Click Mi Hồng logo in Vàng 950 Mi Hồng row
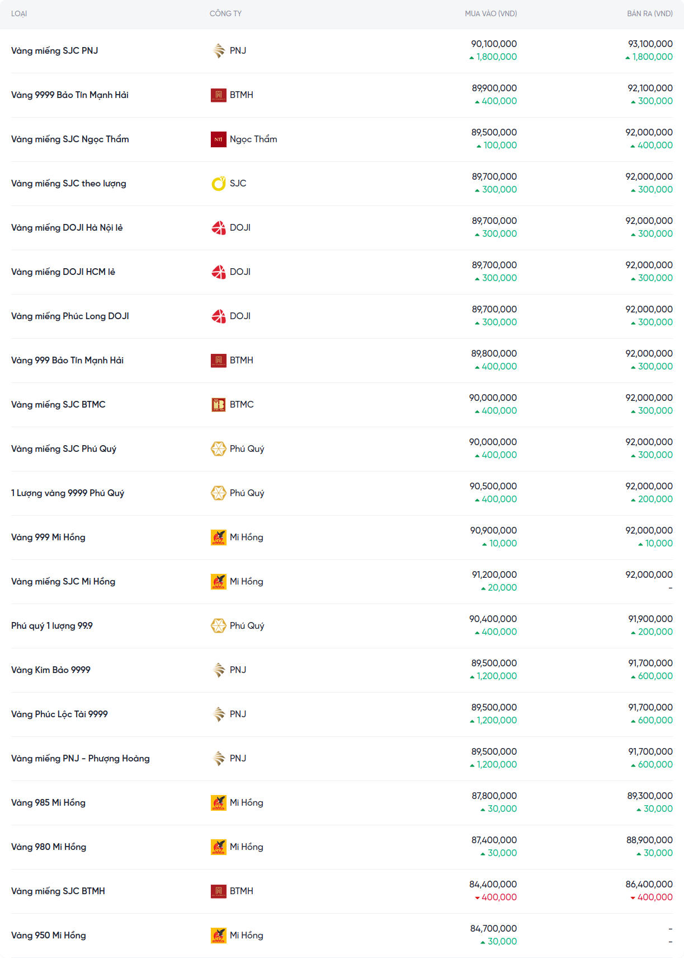The height and width of the screenshot is (958, 684). point(218,936)
